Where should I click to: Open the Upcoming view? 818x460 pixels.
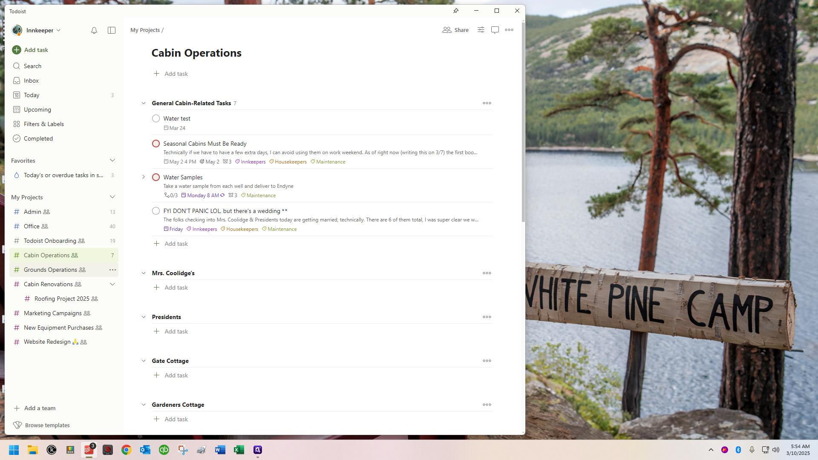click(37, 109)
